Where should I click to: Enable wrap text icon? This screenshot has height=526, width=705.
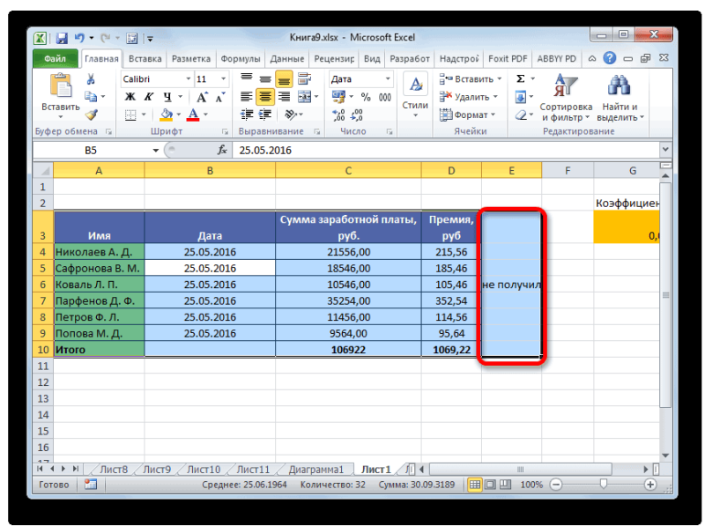(x=305, y=79)
